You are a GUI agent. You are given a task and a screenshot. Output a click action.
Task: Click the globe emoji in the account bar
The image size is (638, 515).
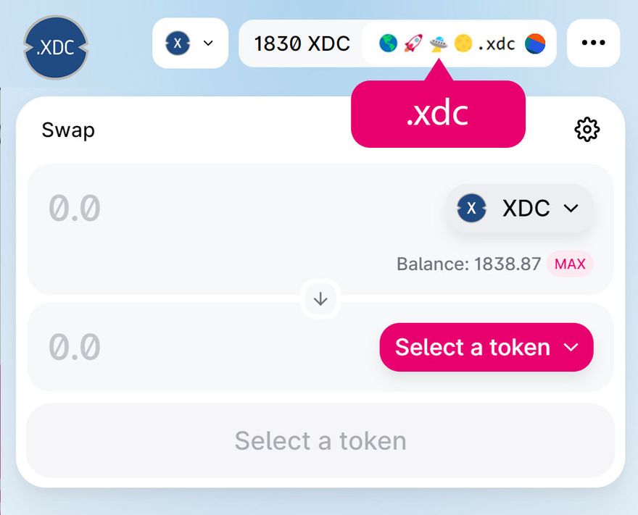tap(389, 43)
